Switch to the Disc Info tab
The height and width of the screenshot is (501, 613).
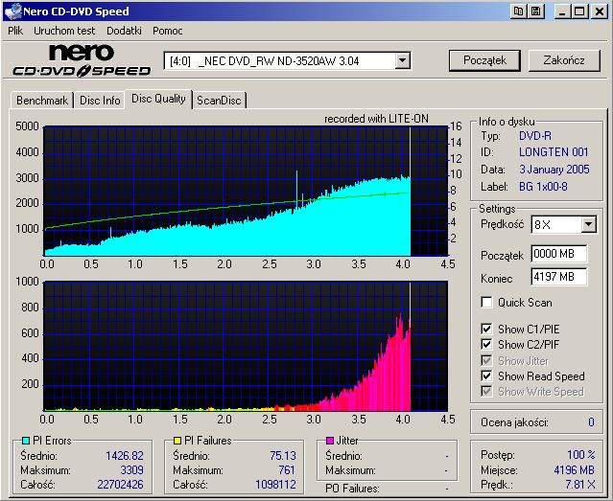100,101
